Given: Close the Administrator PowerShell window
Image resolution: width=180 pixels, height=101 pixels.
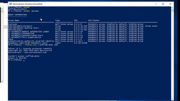Looking at the screenshot, I should (170, 4).
